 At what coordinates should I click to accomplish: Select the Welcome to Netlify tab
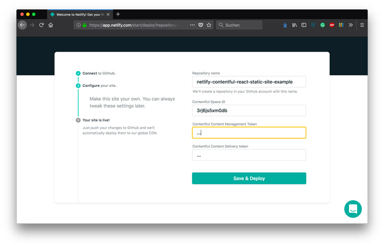point(80,14)
